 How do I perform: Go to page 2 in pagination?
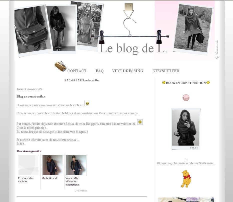pos(67,80)
